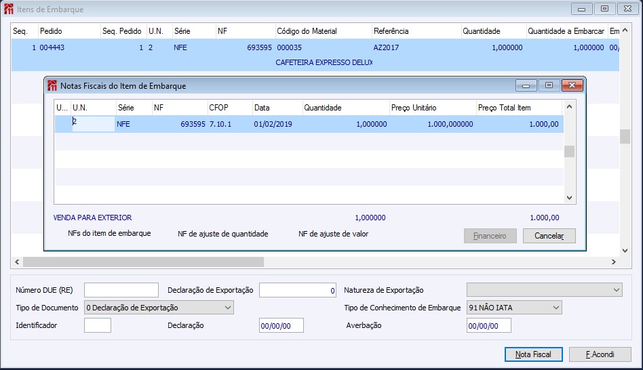
Task: Click unit price cell 1.000,000000
Action: click(450, 124)
